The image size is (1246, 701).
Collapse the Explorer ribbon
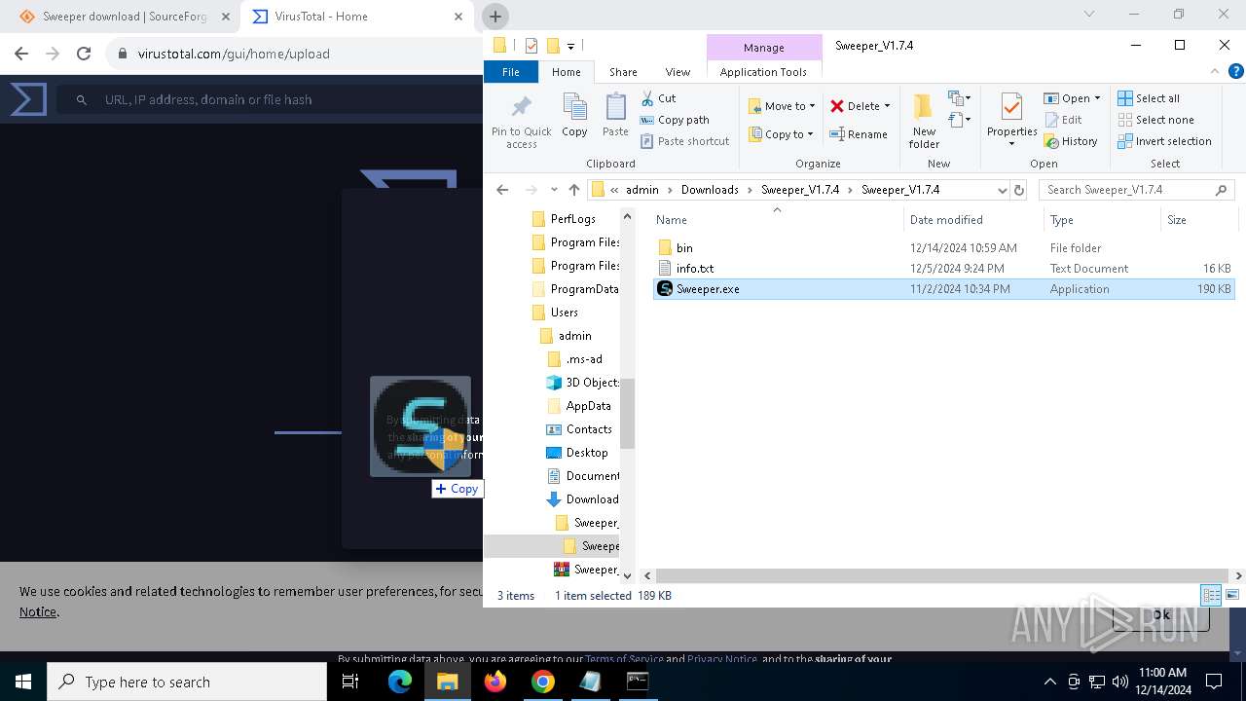pos(1215,71)
